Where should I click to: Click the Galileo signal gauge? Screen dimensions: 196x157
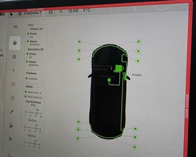pos(32,144)
